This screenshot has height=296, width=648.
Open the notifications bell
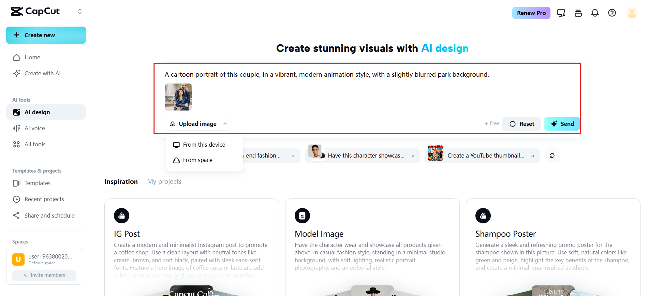tap(595, 13)
